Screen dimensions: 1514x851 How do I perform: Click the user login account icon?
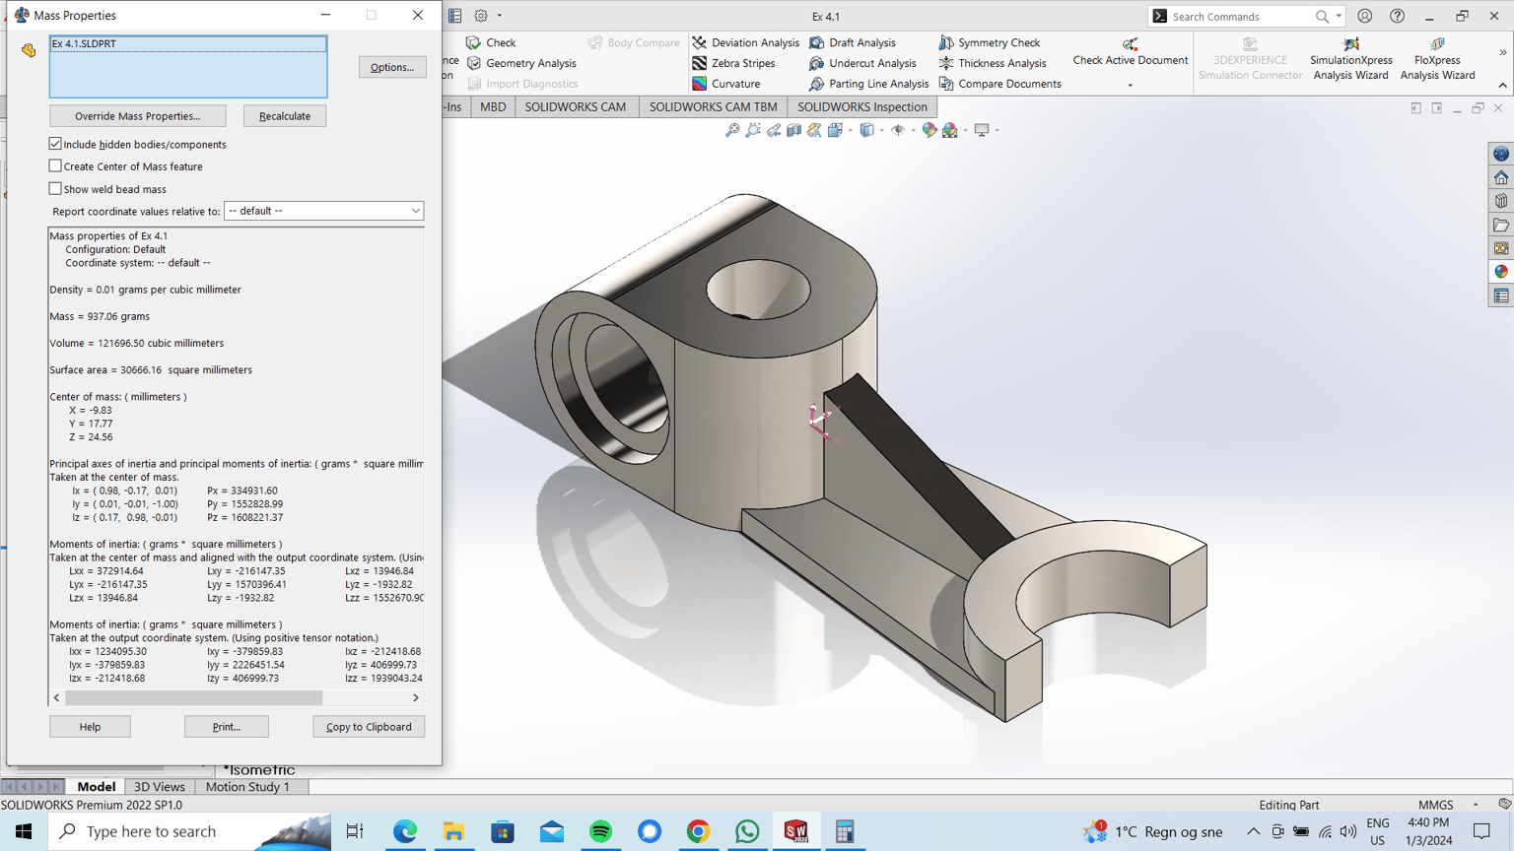click(1364, 16)
